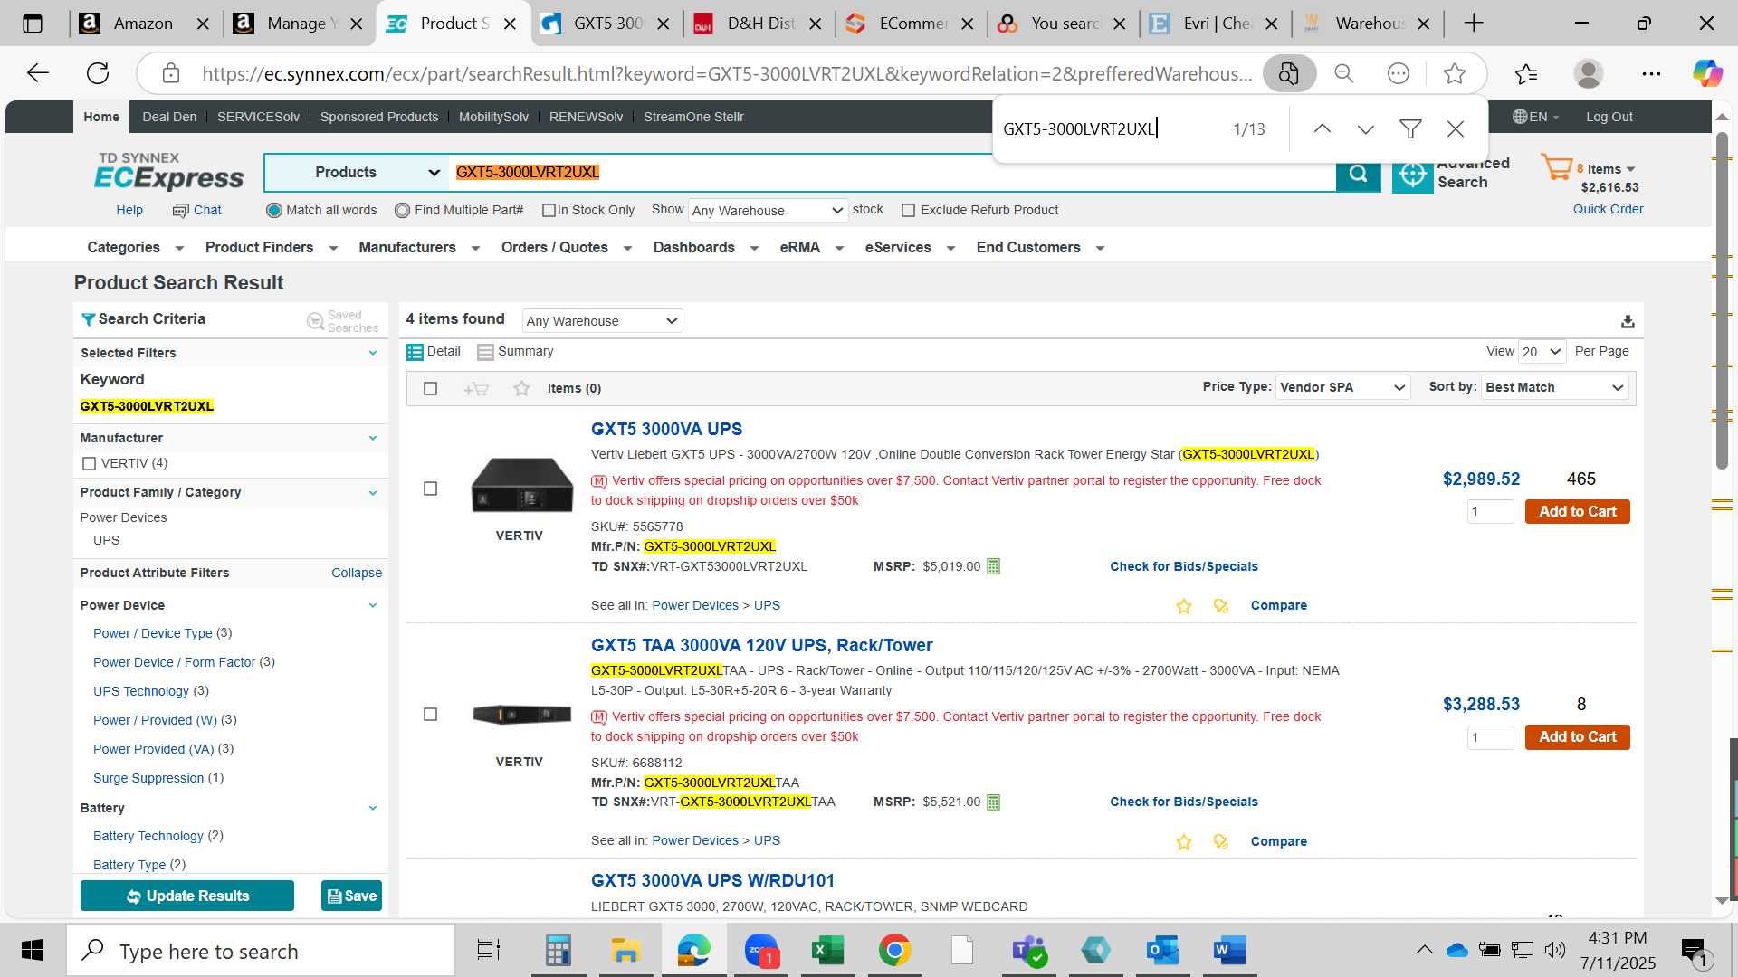Check Exclude Refurb Product box
Image resolution: width=1738 pixels, height=977 pixels.
tap(909, 211)
